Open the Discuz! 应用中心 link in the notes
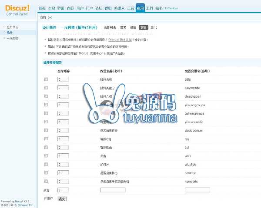The width and height of the screenshot is (261, 208). (90, 53)
